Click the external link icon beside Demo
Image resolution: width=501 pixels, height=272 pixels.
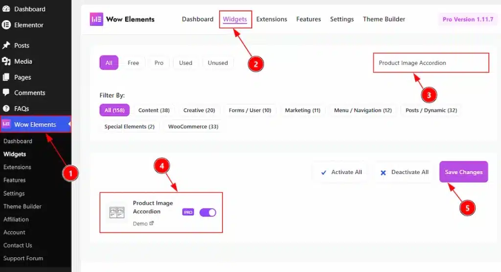[x=152, y=224]
